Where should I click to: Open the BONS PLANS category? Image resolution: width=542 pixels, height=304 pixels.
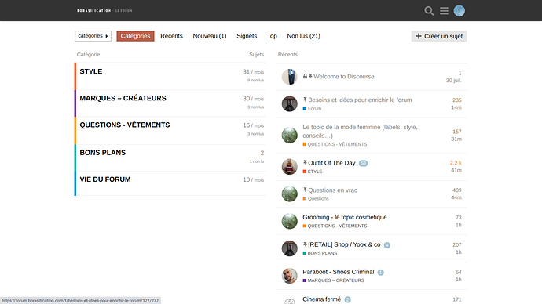click(x=103, y=152)
